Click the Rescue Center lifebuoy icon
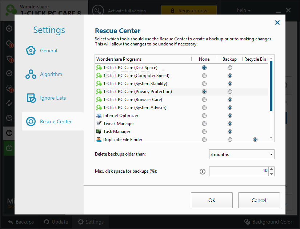 coord(31,121)
